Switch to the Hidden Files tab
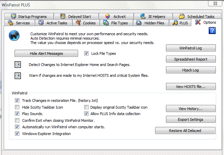Screen dimensions: 224x155 tap(151, 23)
